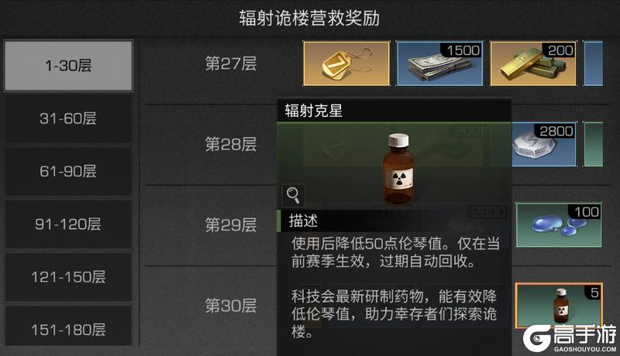Select the 151-180层 floor range tab
Screen dimensions: 620x356
(x=68, y=328)
